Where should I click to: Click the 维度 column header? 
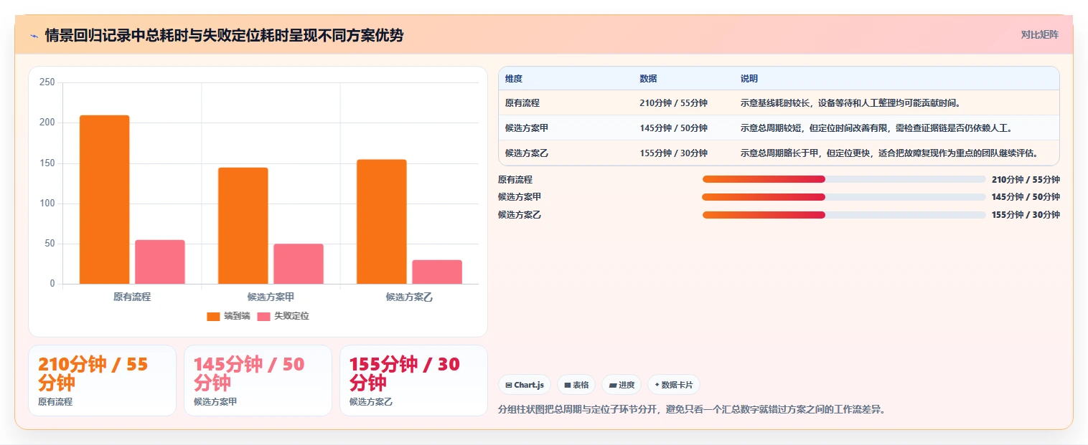(x=514, y=79)
